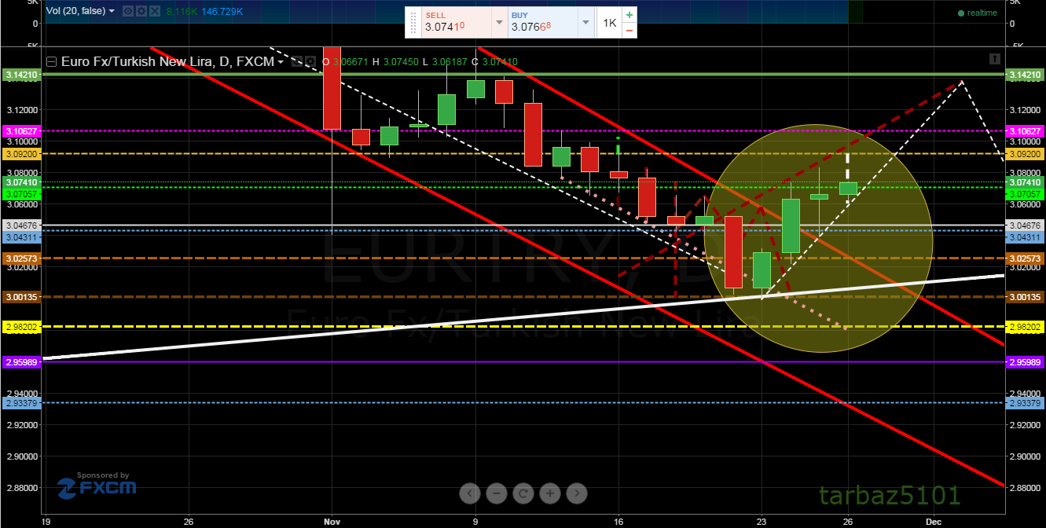Click the 3.07057 green label on right axis
This screenshot has width=1046, height=528.
pyautogui.click(x=1025, y=192)
